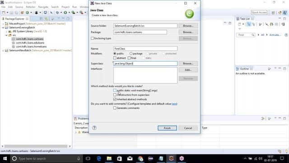Open the Edit menu
The image size is (289, 163).
point(10,7)
